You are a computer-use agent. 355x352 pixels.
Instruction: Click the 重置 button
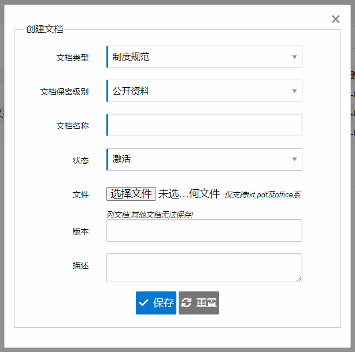[199, 303]
